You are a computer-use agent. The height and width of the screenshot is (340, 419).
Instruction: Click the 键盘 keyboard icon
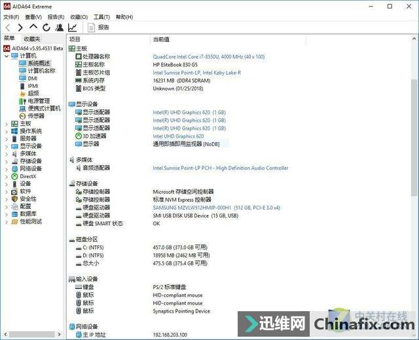(79, 287)
